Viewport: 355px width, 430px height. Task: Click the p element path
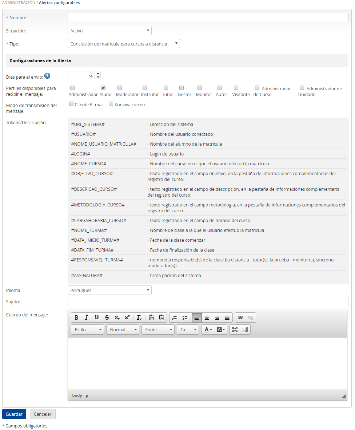(x=87, y=395)
